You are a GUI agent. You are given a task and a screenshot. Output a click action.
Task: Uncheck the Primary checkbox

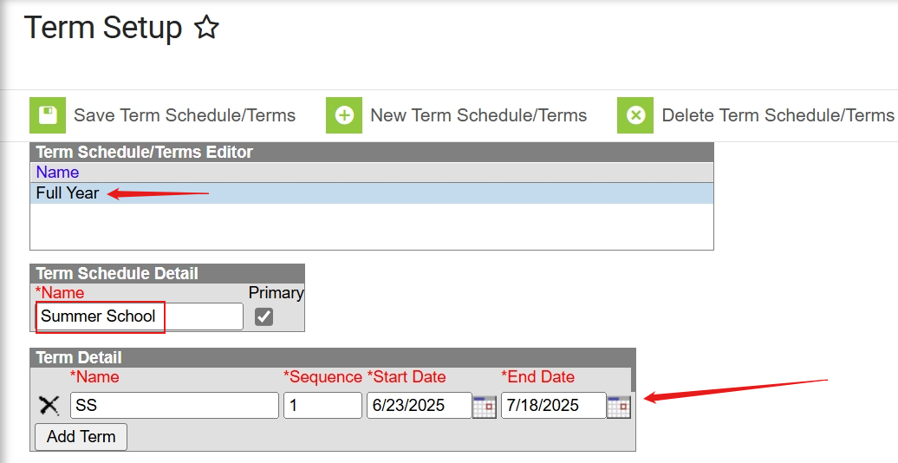click(264, 316)
